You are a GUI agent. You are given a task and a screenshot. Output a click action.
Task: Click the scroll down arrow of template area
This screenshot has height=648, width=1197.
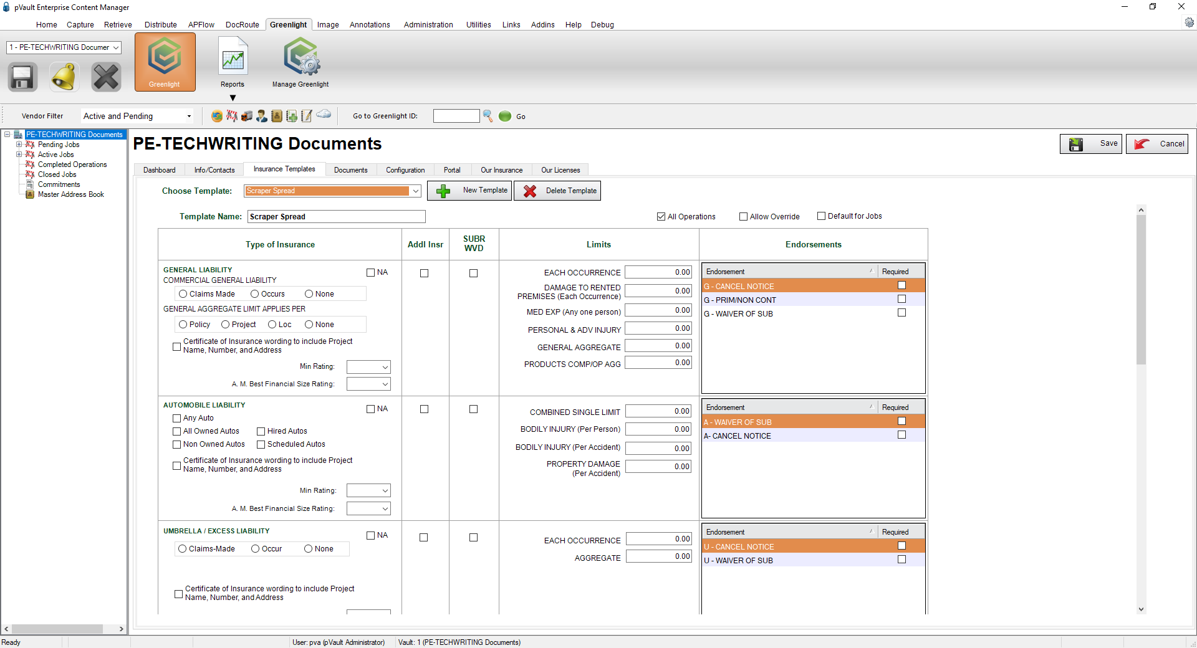point(1141,609)
